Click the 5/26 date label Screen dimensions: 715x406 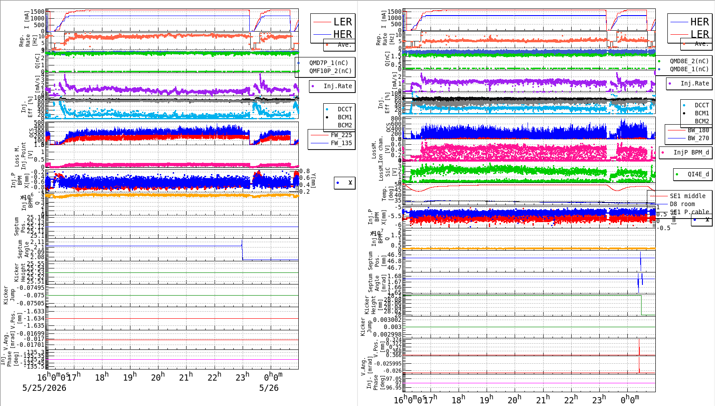pos(269,388)
